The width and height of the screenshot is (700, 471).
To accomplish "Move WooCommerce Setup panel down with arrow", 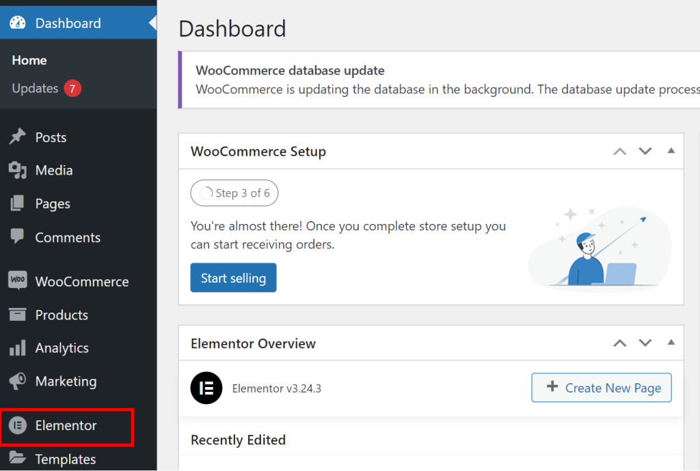I will point(645,151).
